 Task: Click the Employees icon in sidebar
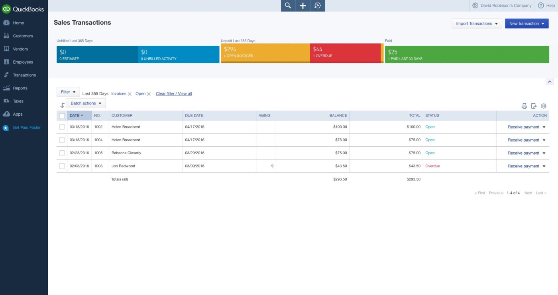(x=6, y=62)
